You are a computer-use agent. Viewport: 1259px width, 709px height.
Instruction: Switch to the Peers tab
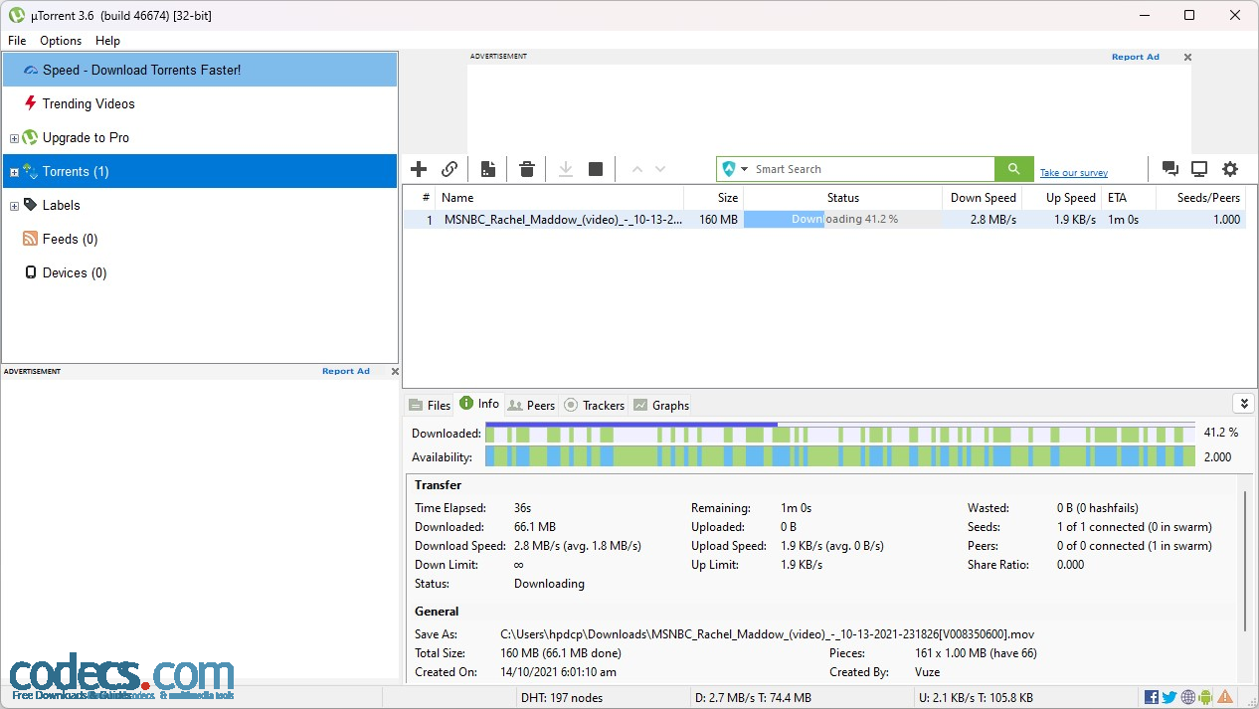click(x=532, y=405)
